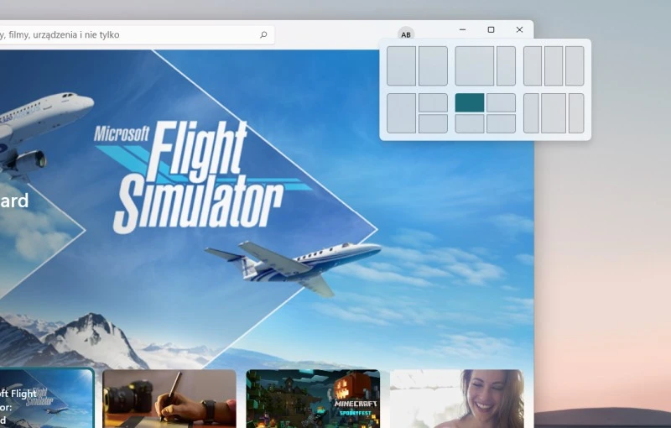Choose wide center zone of narrow-wide-narrow layout
This screenshot has height=428, width=671.
click(554, 113)
